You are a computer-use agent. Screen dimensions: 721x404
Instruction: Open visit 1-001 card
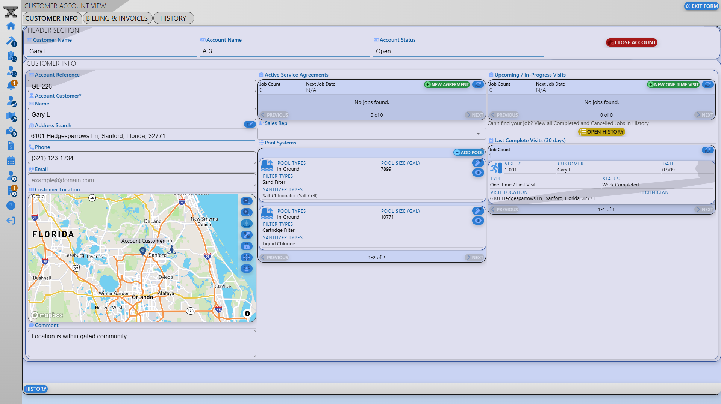click(x=601, y=182)
